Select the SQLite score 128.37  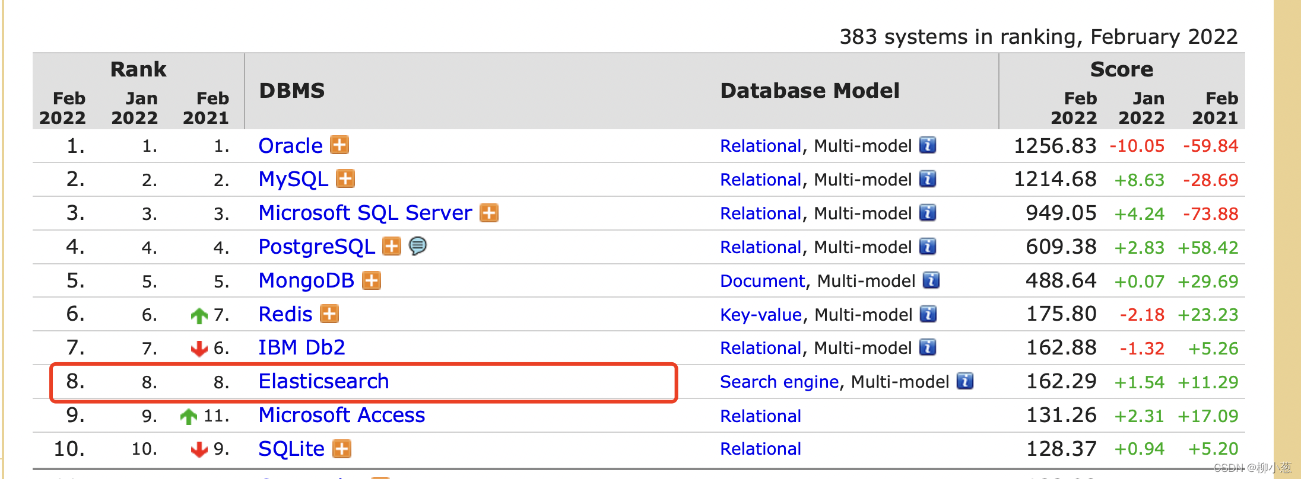point(1061,449)
